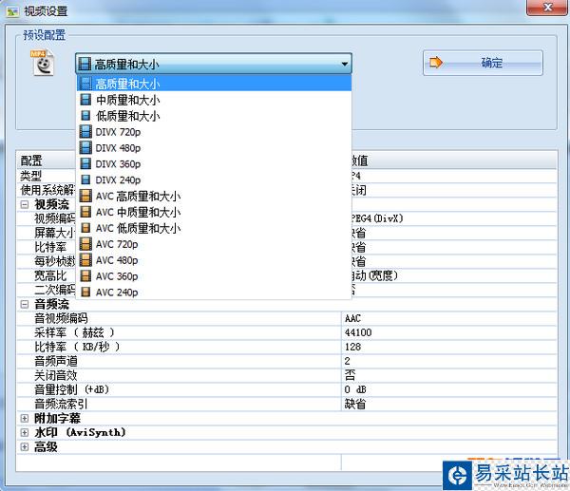Image resolution: width=570 pixels, height=491 pixels.
Task: Expand the 高级 section
Action: [x=25, y=446]
